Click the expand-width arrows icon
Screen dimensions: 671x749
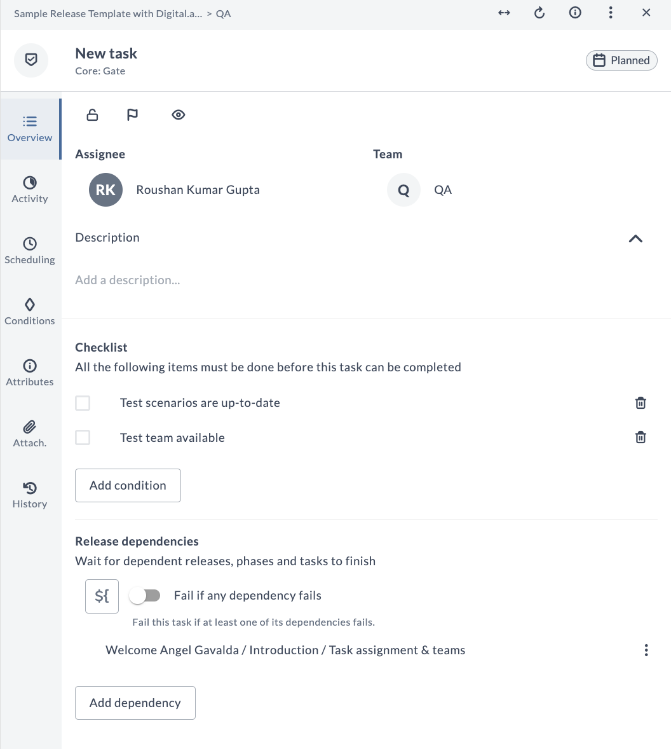point(504,13)
